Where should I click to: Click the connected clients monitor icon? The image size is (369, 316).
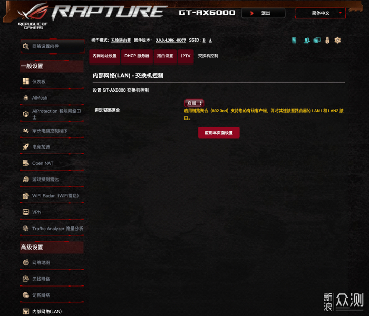point(317,40)
